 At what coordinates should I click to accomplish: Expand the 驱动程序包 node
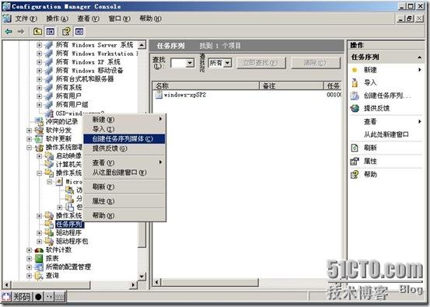39,241
